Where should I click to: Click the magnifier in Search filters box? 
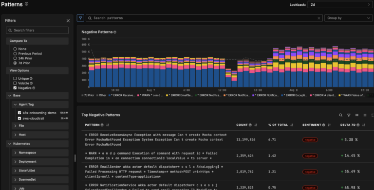10,30
